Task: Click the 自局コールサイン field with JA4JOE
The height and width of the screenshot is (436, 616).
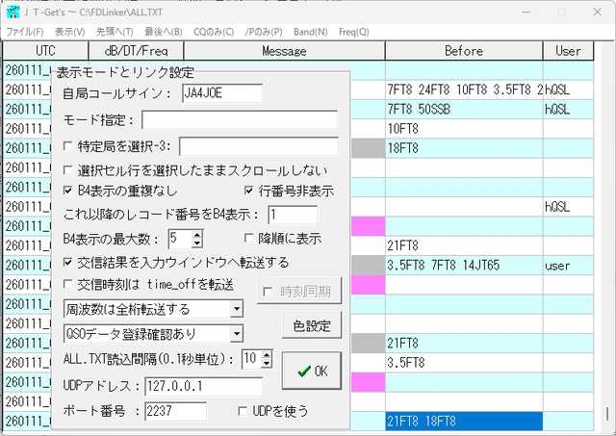Action: pyautogui.click(x=222, y=93)
